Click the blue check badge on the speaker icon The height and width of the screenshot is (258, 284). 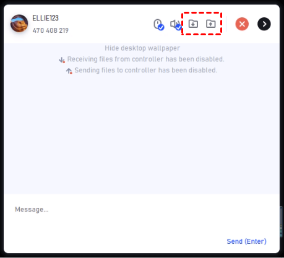[179, 27]
